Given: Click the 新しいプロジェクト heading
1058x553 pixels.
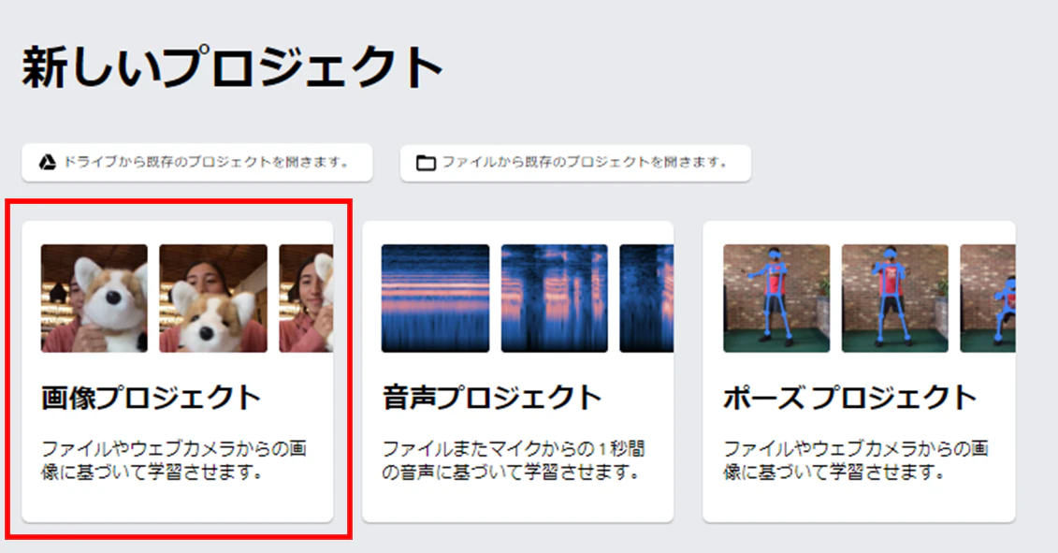Looking at the screenshot, I should [232, 67].
